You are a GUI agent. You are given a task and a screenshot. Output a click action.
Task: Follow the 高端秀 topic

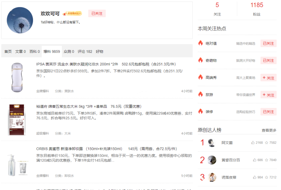click(x=268, y=78)
